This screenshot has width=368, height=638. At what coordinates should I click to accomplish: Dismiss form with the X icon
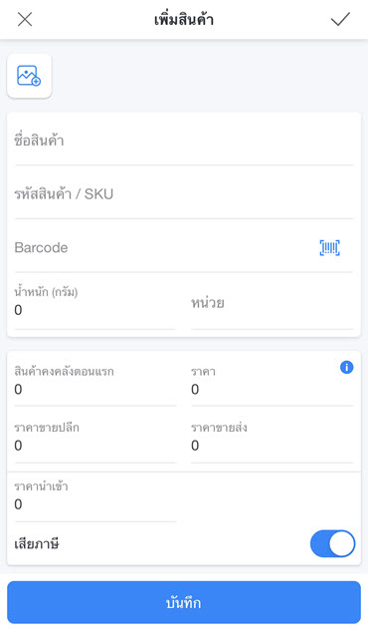click(25, 19)
